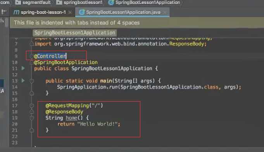Click ResponseBody in the import on line 7

tap(186, 44)
